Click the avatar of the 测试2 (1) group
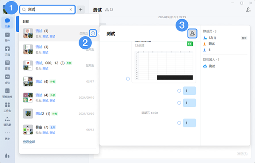255x163 pixels. click(x=28, y=113)
